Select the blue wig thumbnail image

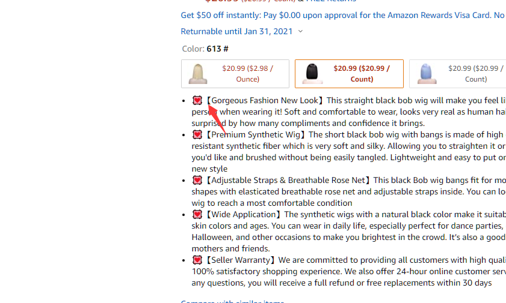(425, 74)
